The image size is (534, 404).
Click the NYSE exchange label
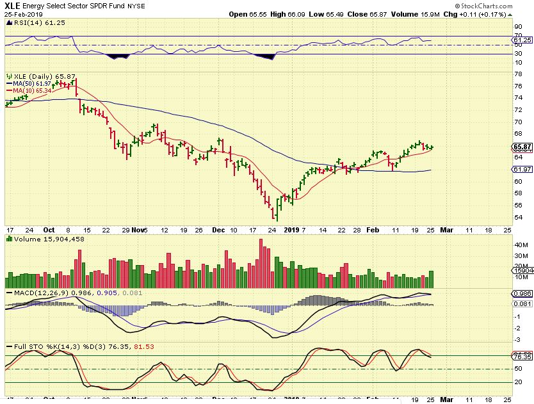[136, 6]
